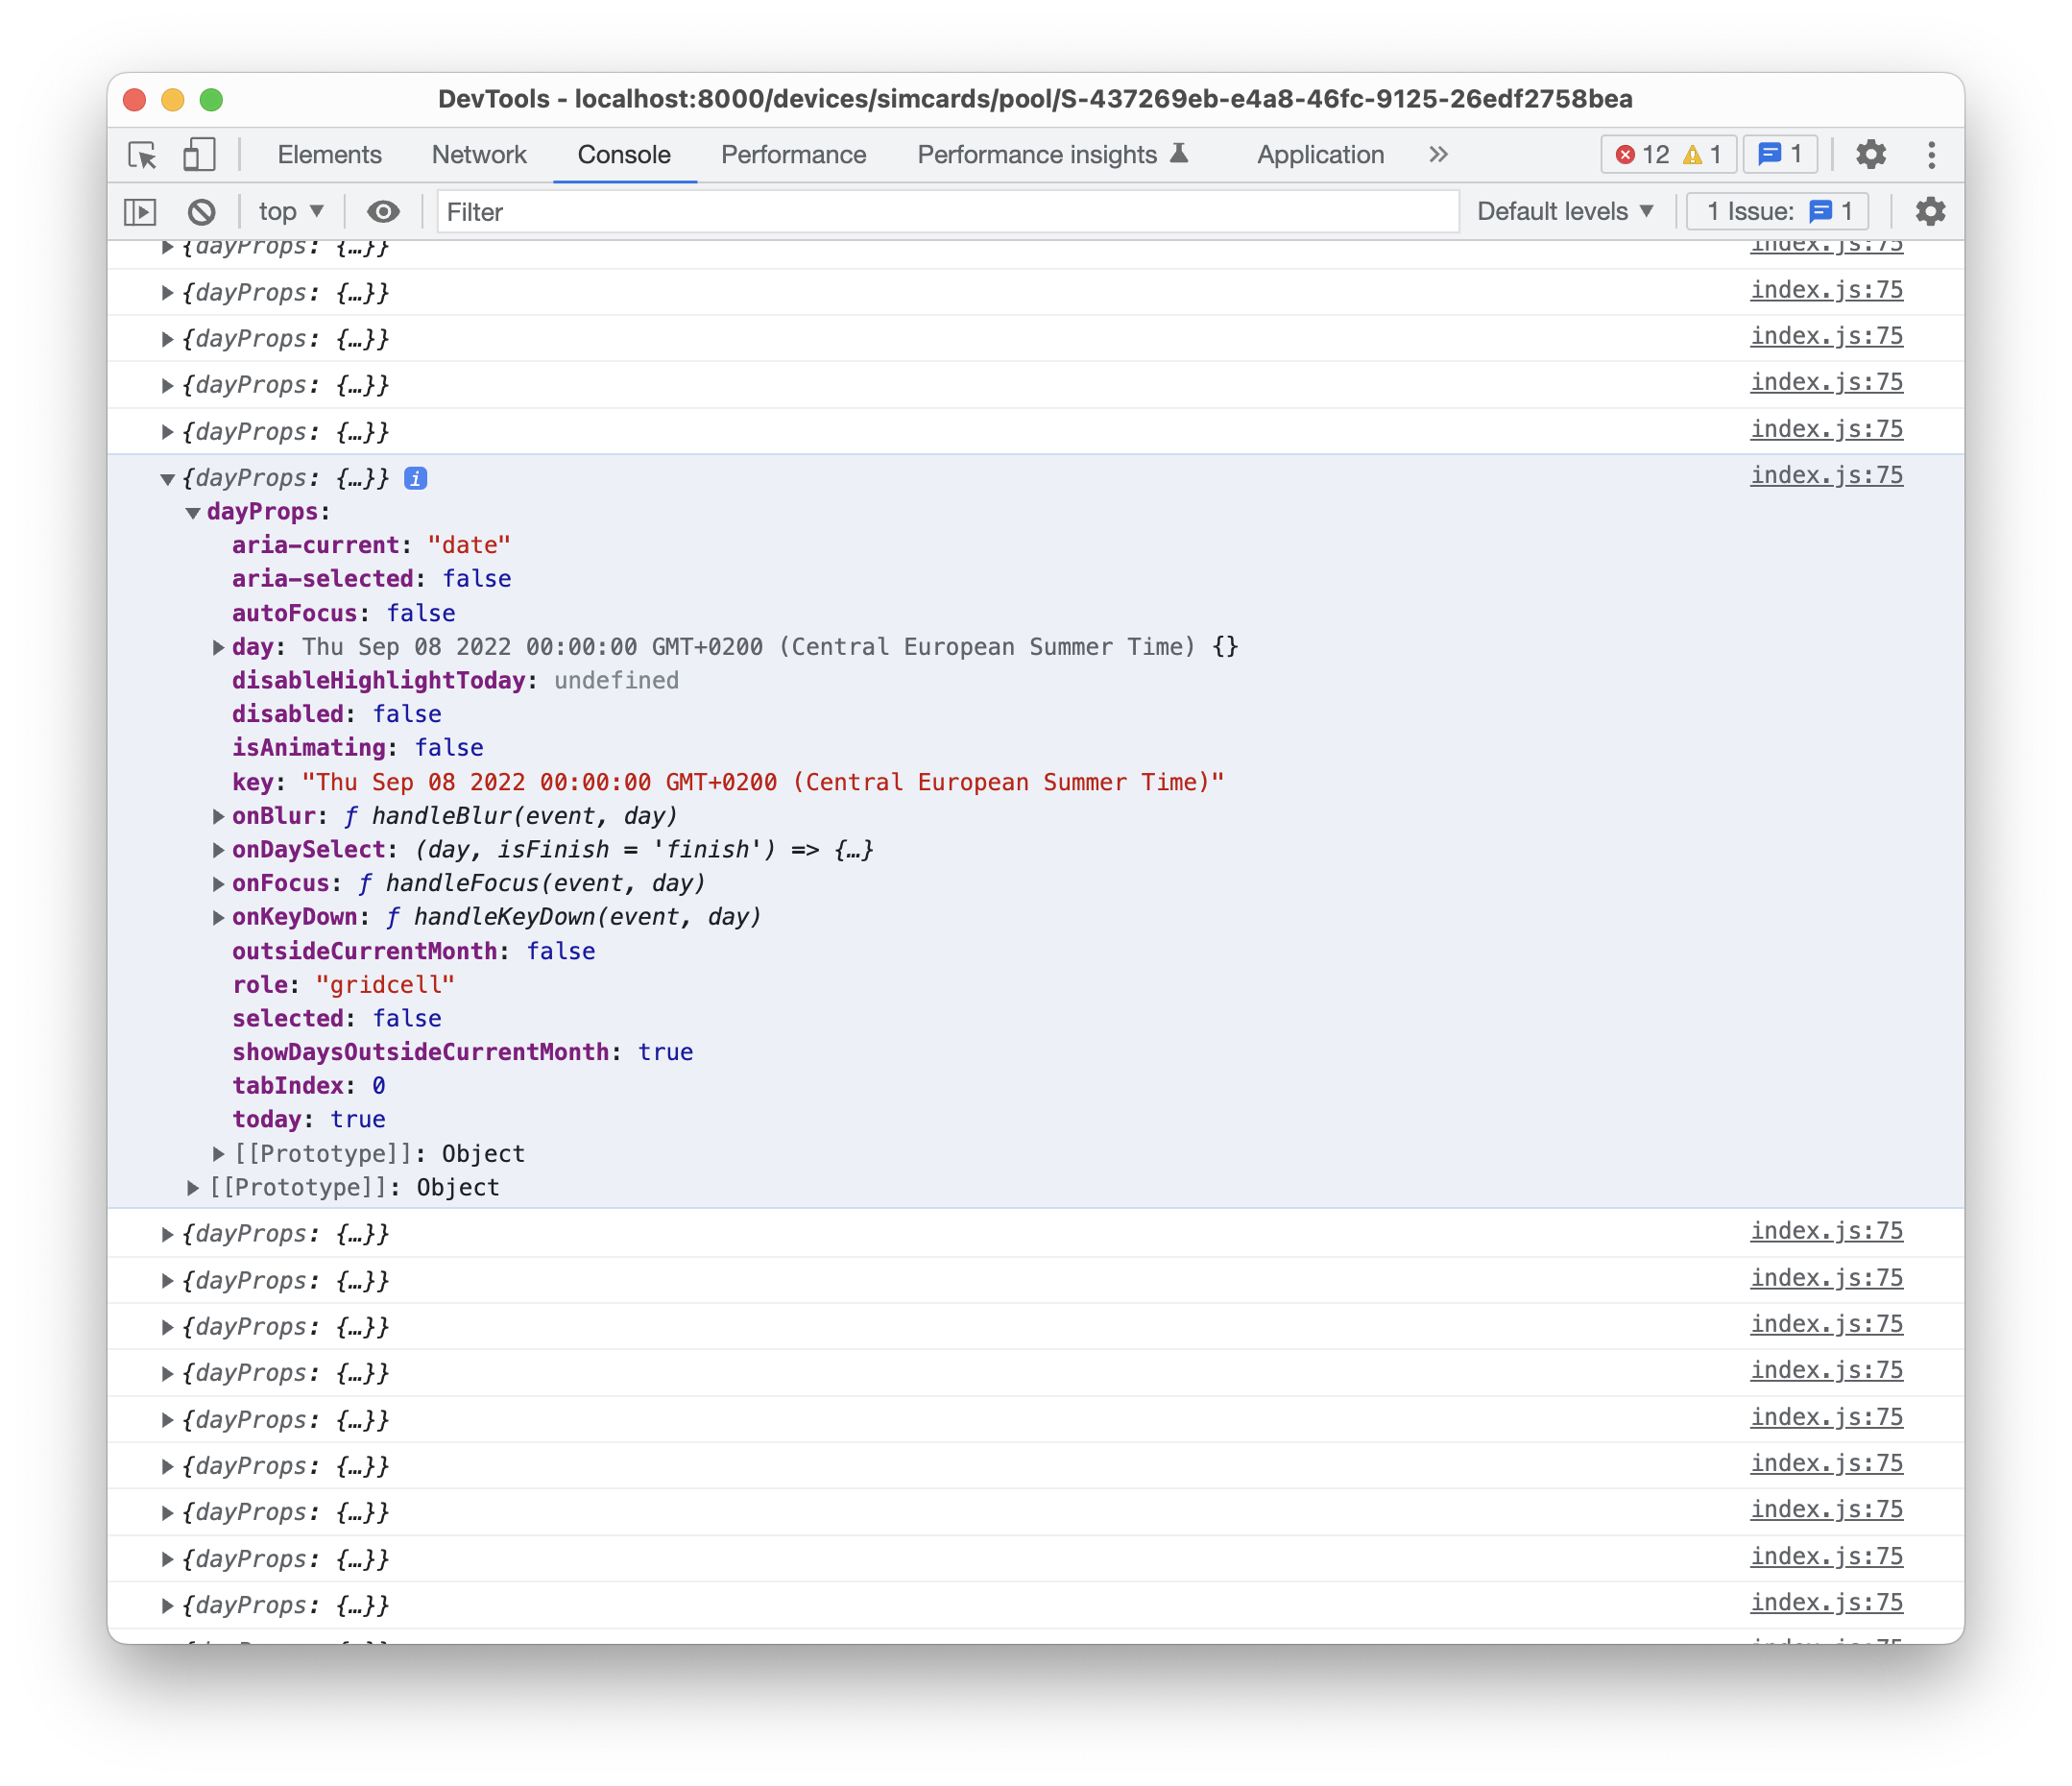This screenshot has height=1786, width=2072.
Task: Open index.js:75 source link
Action: click(x=1826, y=475)
